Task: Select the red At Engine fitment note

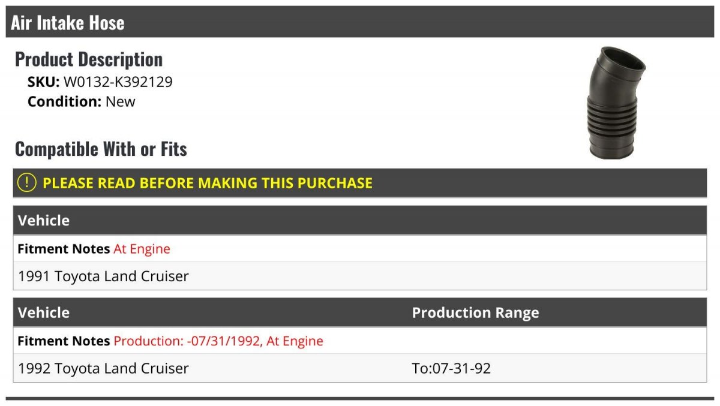Action: pos(142,249)
